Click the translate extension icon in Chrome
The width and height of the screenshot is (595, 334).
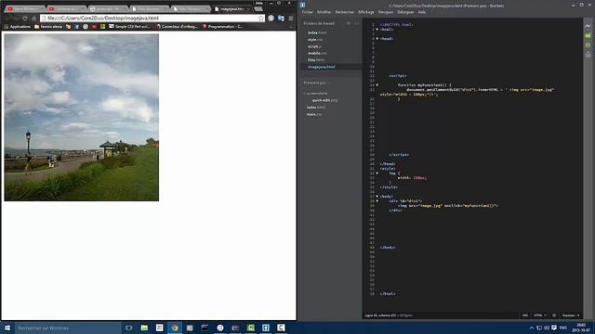pyautogui.click(x=281, y=19)
